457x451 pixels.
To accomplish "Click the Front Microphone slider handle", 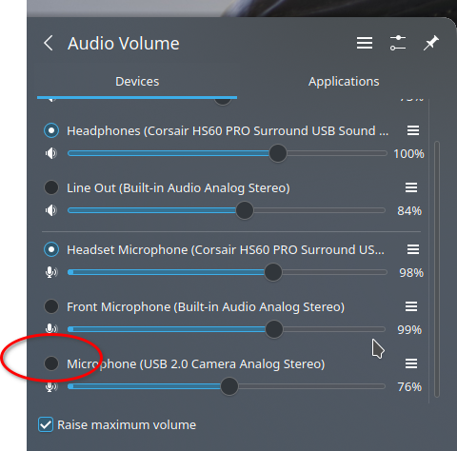I will click(274, 329).
